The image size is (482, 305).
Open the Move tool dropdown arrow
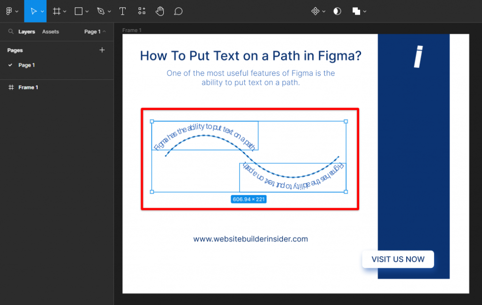[x=43, y=11]
